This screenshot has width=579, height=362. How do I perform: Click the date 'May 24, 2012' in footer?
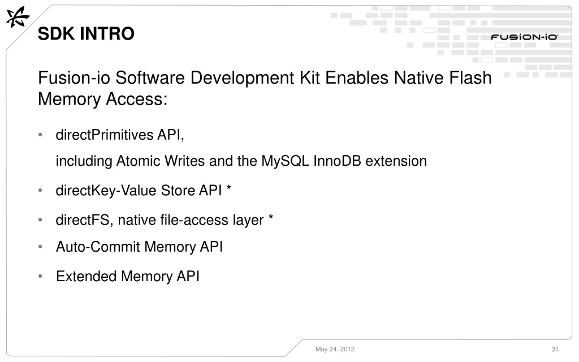(x=335, y=349)
